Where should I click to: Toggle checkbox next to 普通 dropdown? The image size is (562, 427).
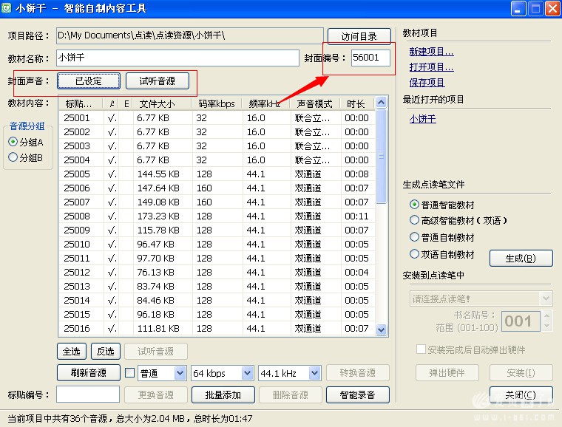tap(129, 373)
